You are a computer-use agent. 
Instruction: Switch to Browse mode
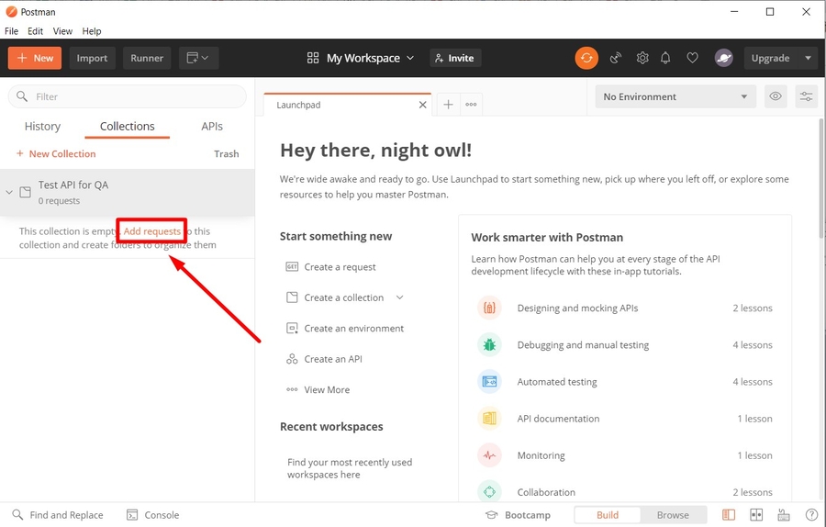tap(673, 515)
